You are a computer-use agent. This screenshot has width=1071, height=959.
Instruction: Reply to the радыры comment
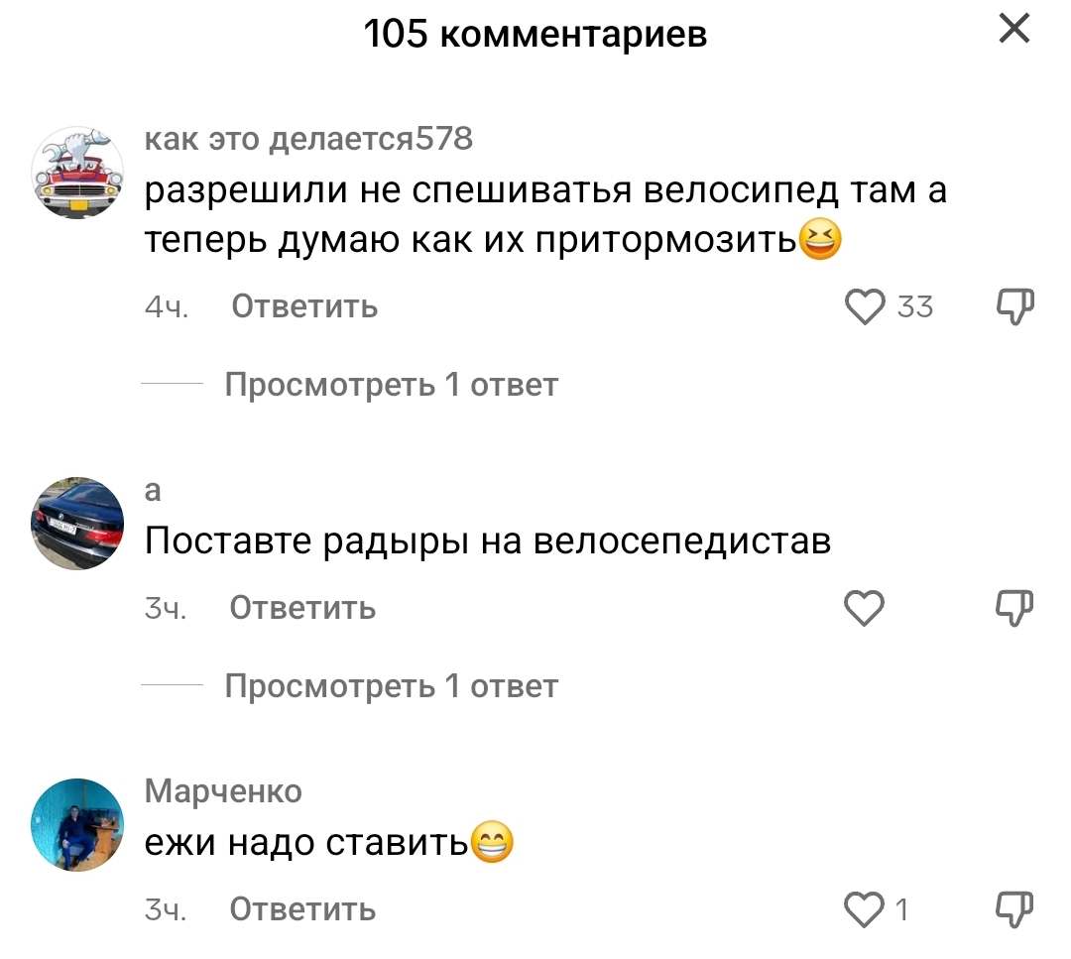click(x=302, y=608)
